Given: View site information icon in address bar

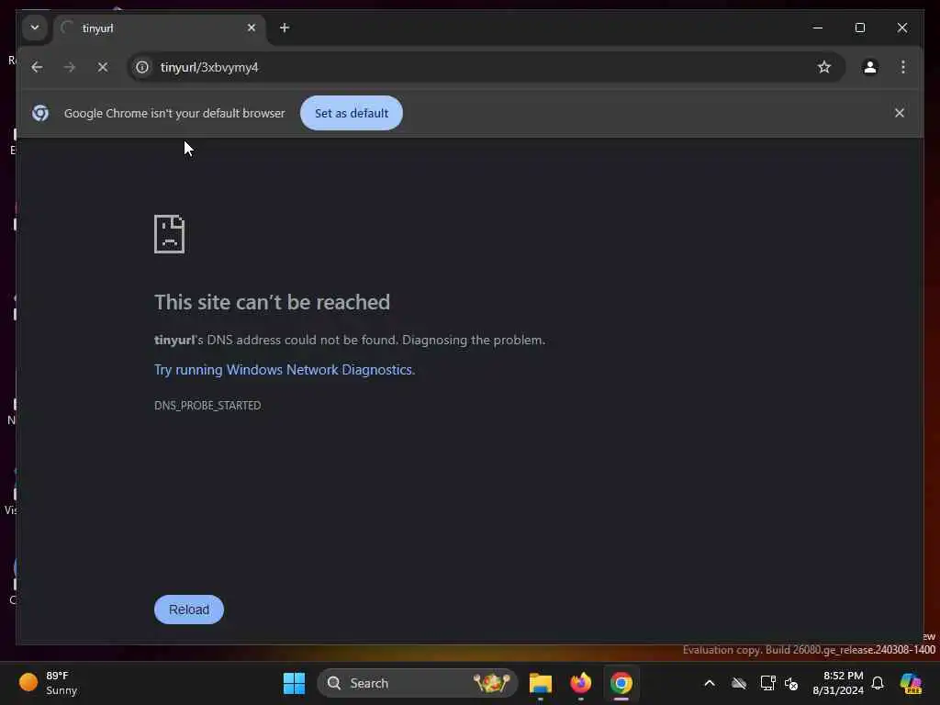Looking at the screenshot, I should (142, 67).
